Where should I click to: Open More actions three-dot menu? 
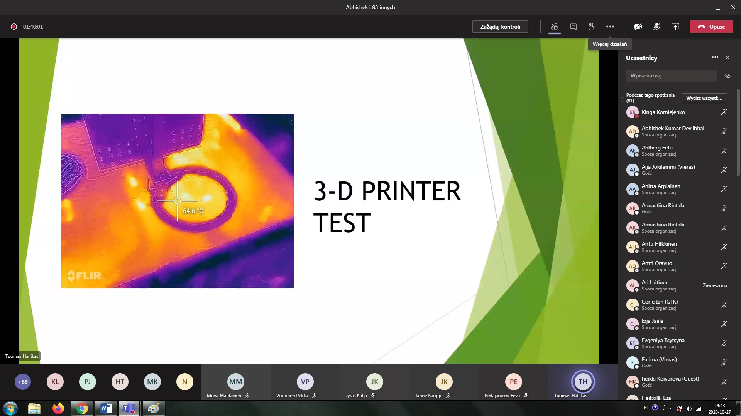610,27
